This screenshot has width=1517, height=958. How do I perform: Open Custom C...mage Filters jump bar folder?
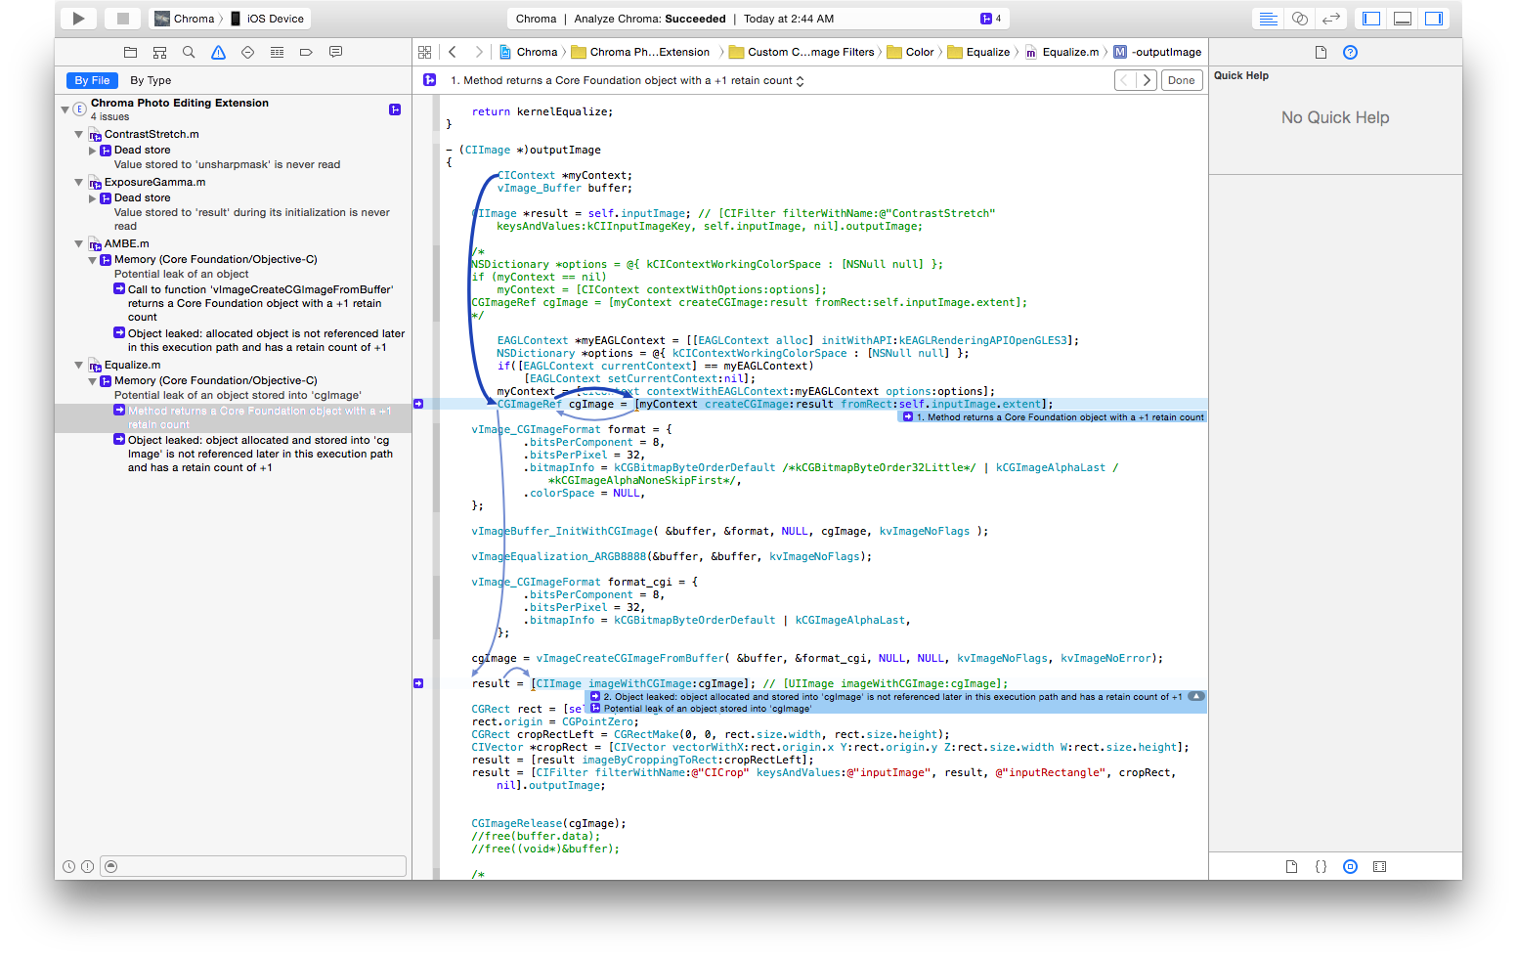point(802,52)
